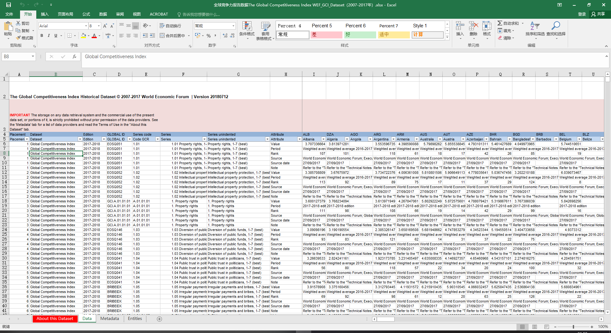Click the Merge and Center icon
The image size is (611, 333).
162,36
